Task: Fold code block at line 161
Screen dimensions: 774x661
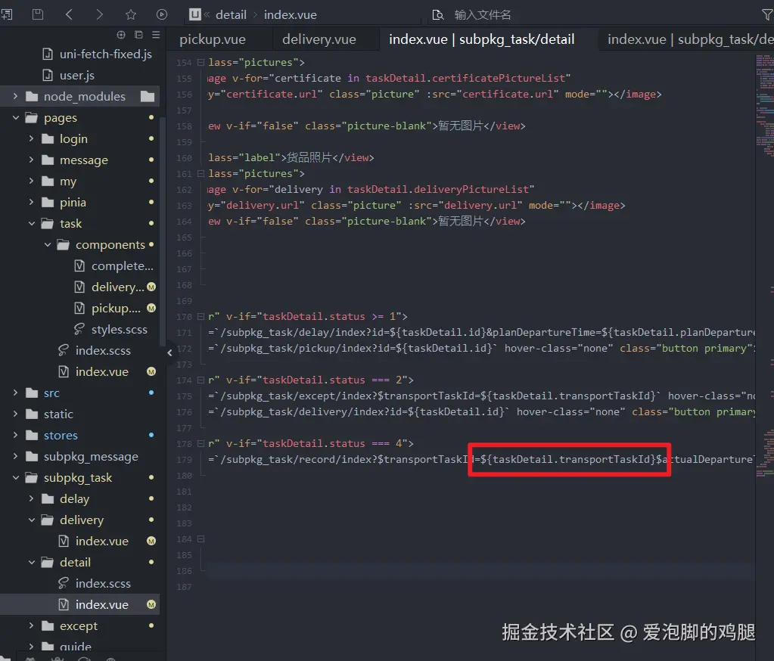Action: pos(201,174)
